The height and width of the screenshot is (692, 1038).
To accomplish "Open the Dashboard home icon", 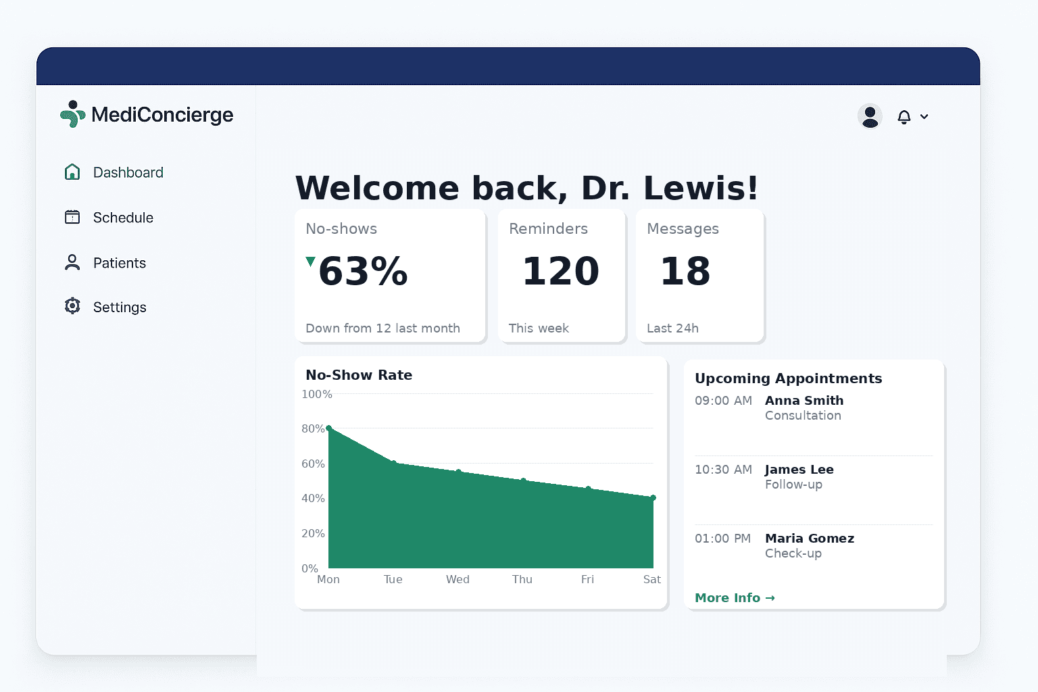I will pyautogui.click(x=72, y=172).
